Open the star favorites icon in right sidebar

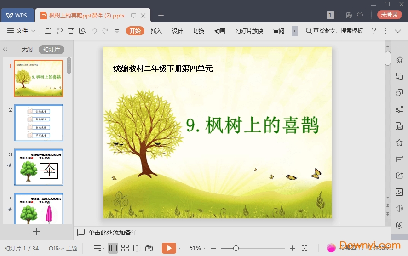pyautogui.click(x=399, y=142)
